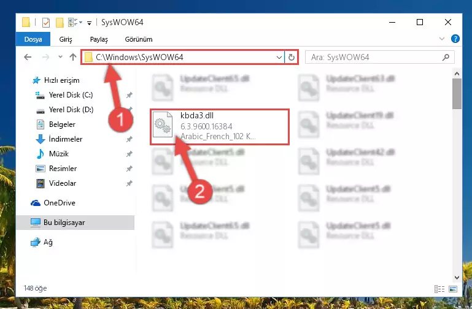
Task: Open Videolar folder in sidebar
Action: click(x=63, y=183)
